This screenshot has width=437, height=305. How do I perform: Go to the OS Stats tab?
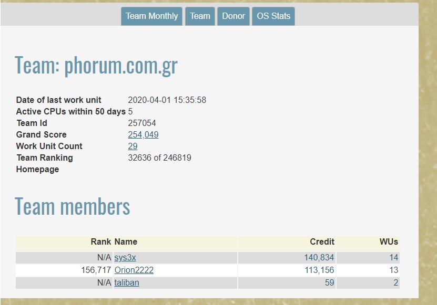tap(273, 16)
